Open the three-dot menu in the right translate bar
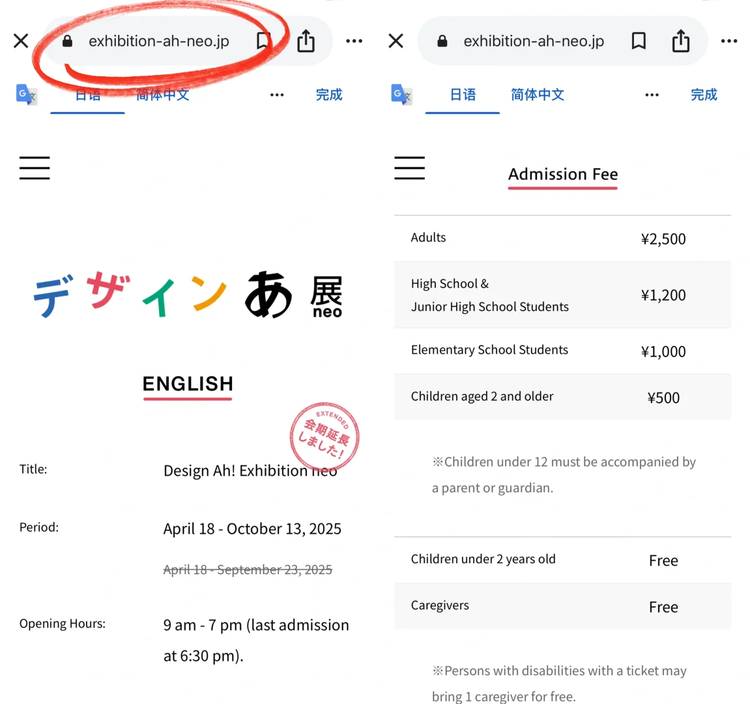This screenshot has width=750, height=704. pyautogui.click(x=652, y=95)
